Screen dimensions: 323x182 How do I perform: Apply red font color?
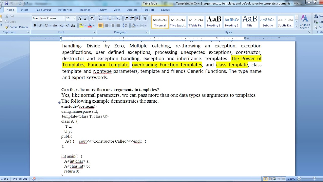pyautogui.click(x=90, y=26)
